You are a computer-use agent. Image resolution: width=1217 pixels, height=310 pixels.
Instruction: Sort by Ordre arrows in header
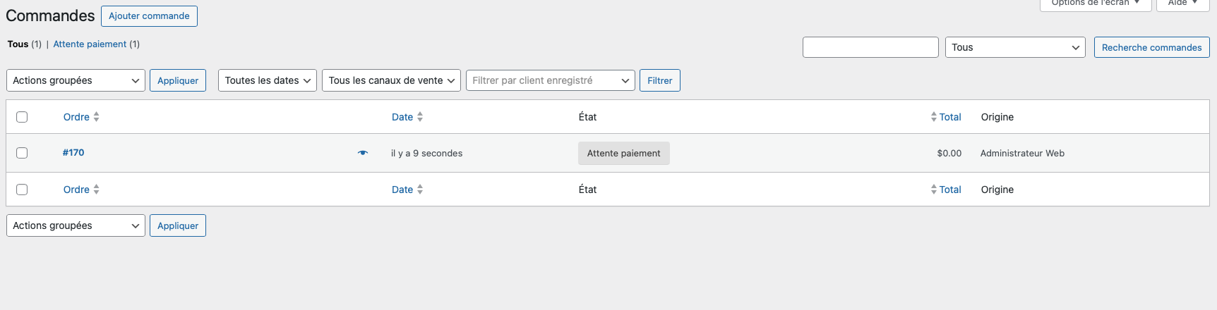pyautogui.click(x=96, y=117)
